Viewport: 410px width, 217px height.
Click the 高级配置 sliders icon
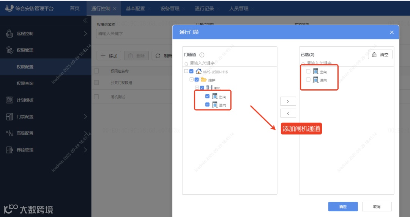[x=9, y=133]
